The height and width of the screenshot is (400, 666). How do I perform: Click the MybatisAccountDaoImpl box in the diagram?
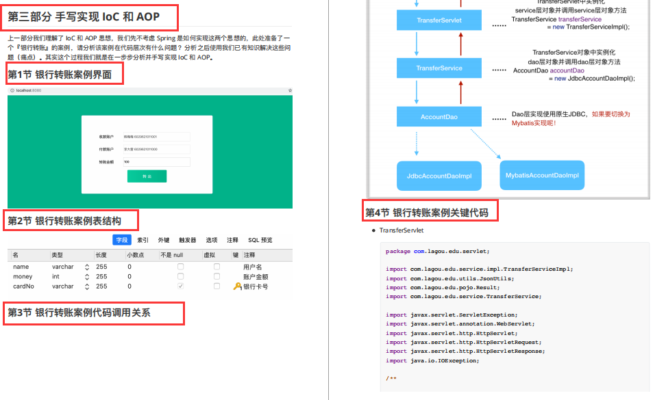coord(542,175)
